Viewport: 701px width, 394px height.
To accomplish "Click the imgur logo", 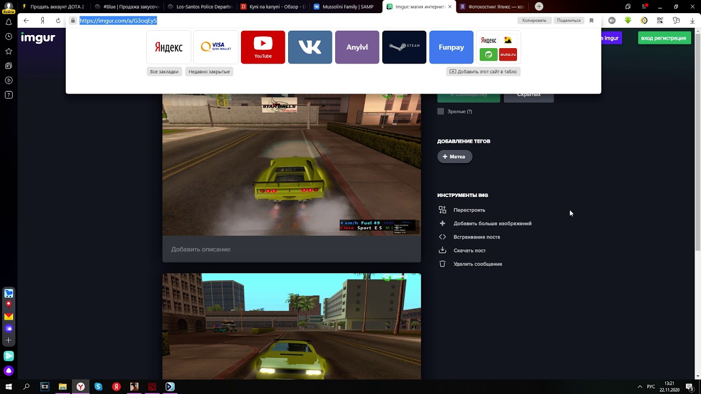I will coord(38,38).
